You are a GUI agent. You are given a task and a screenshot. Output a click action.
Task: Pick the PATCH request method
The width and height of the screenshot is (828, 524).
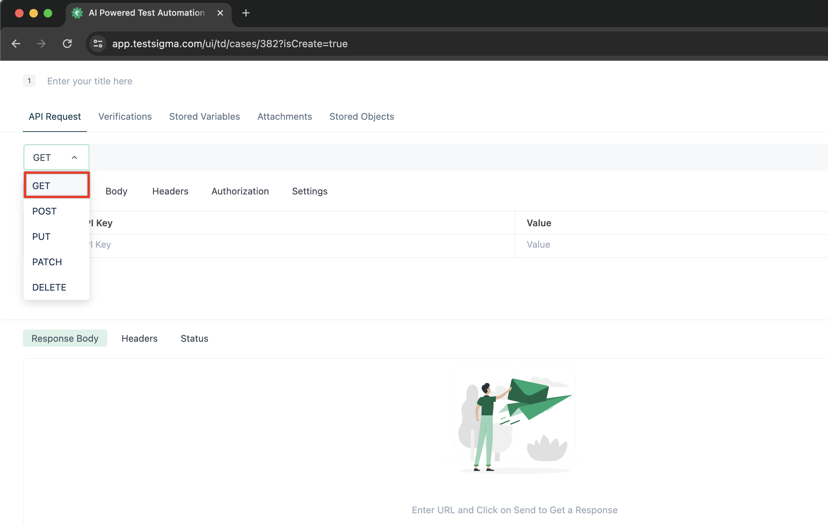tap(47, 262)
